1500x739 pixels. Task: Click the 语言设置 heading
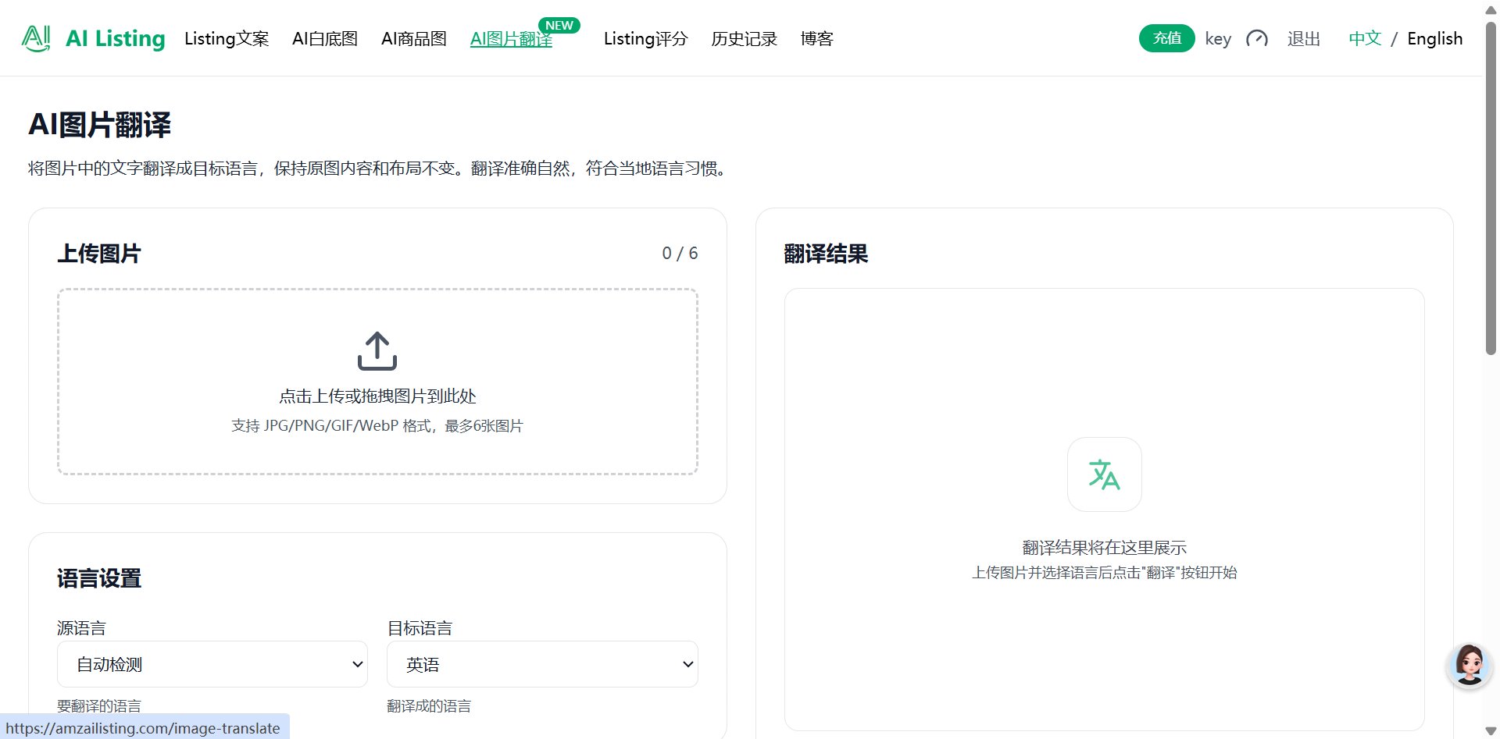tap(99, 578)
